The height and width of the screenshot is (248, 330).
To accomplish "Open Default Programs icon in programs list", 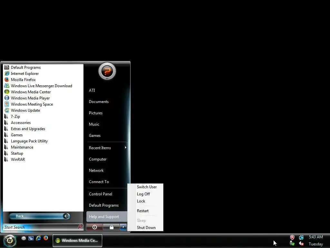I will (x=7, y=67).
